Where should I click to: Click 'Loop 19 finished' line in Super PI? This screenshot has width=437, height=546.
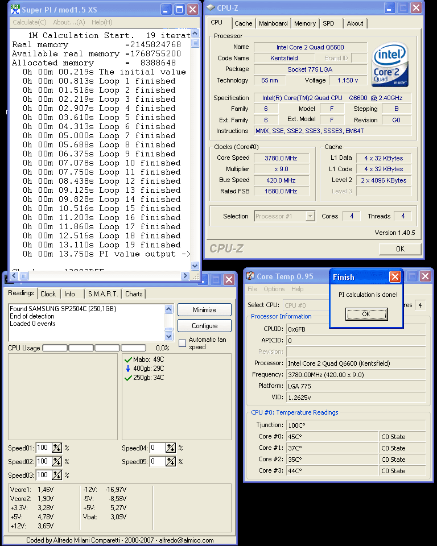click(x=102, y=245)
